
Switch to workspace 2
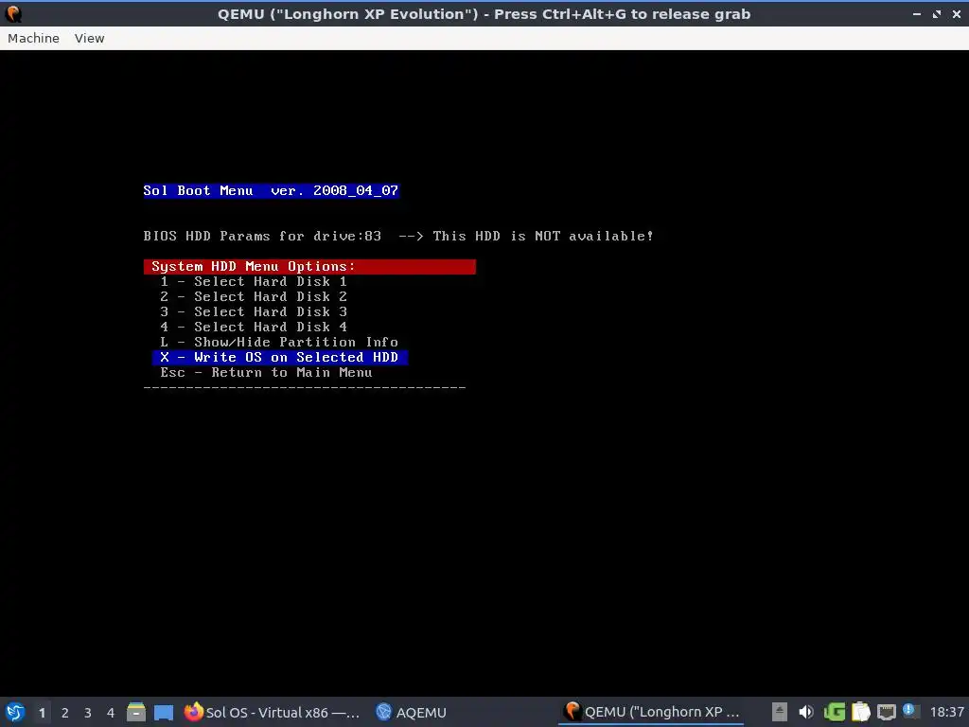click(x=65, y=713)
